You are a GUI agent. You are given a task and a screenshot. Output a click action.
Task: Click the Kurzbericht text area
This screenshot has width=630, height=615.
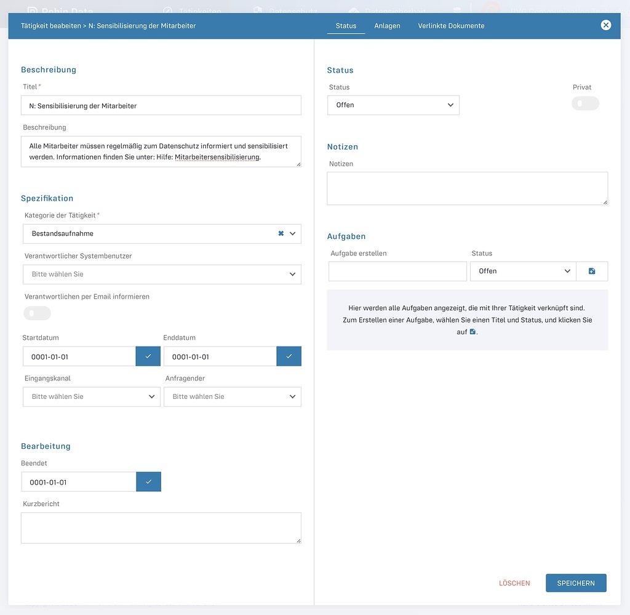[x=161, y=528]
